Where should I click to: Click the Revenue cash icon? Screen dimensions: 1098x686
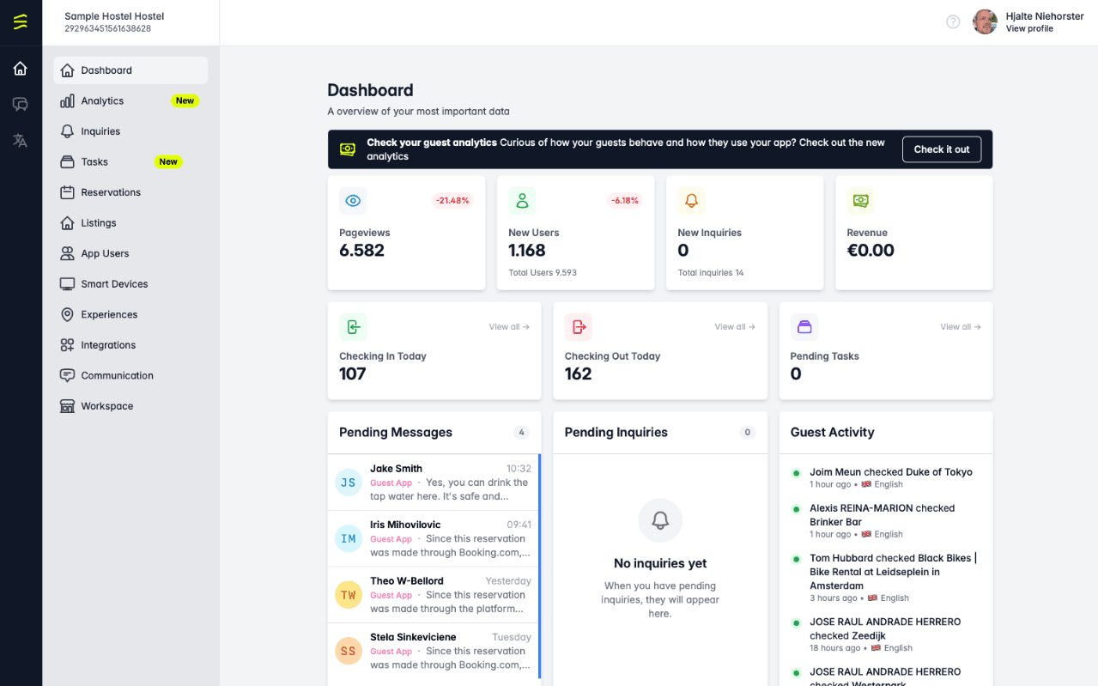click(x=860, y=201)
